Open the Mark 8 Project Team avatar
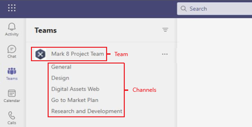252x127 pixels. point(40,54)
